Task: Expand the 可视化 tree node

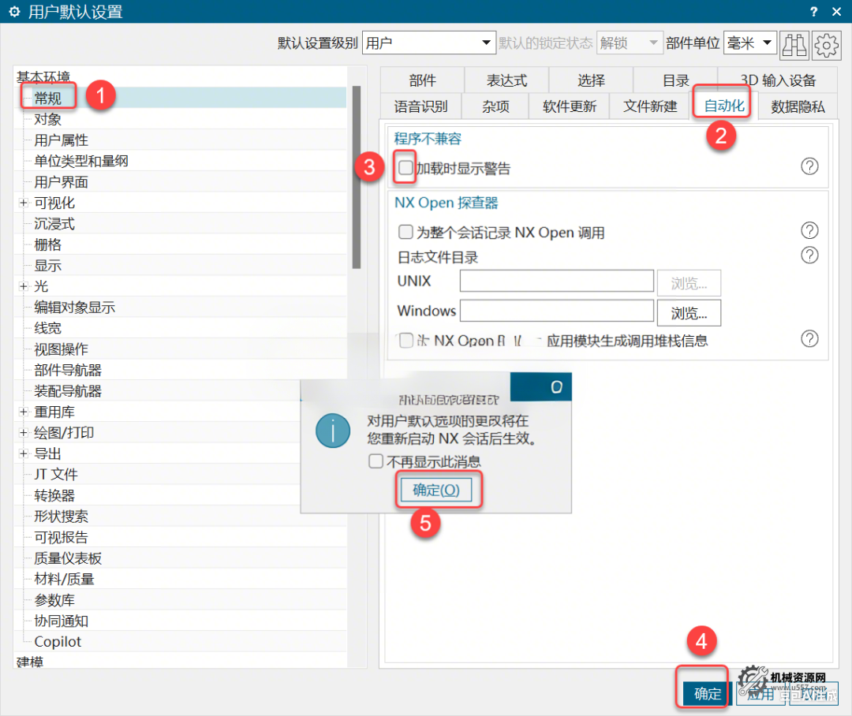Action: point(23,203)
